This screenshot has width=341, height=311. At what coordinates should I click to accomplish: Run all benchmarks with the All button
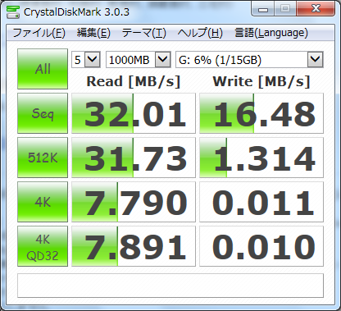tap(43, 69)
